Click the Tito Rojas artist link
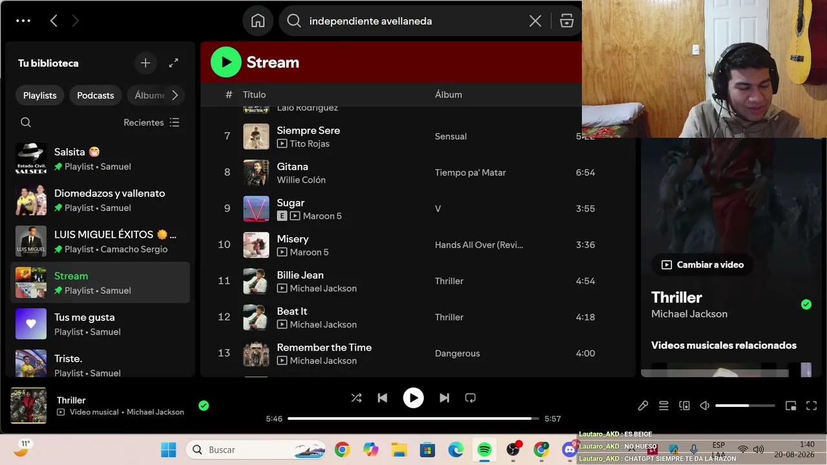 (x=309, y=143)
